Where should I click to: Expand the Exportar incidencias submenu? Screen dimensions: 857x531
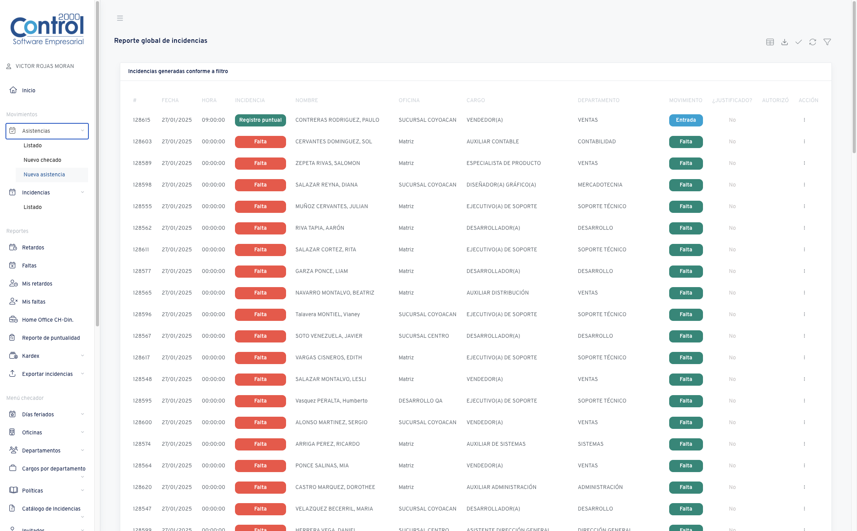coord(83,374)
